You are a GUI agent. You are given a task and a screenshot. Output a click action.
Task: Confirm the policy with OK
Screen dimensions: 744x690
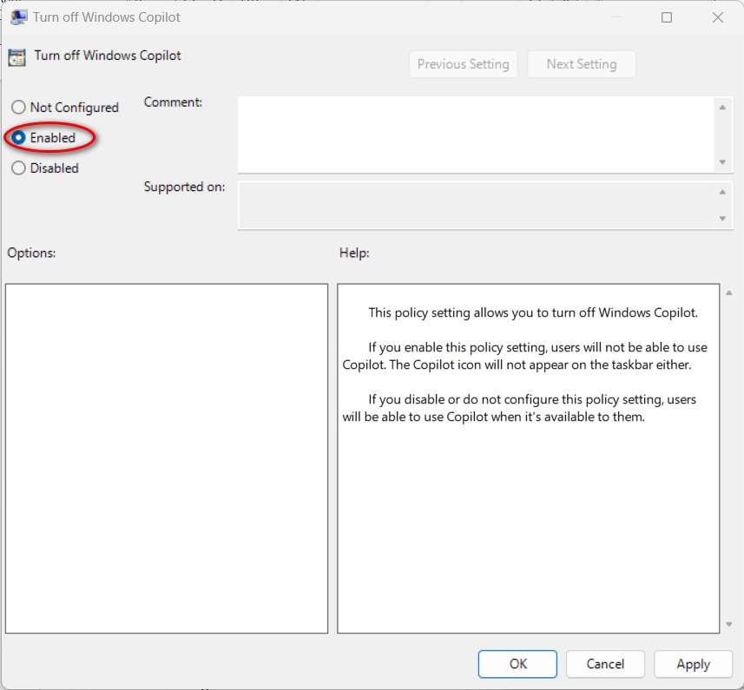(x=518, y=664)
